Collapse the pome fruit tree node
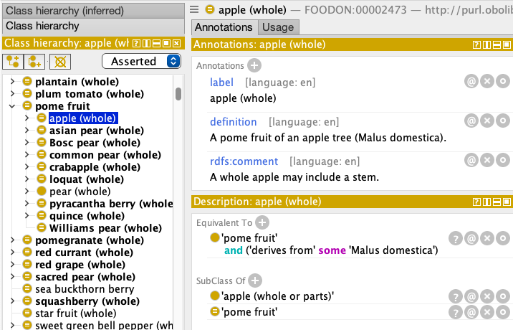Image resolution: width=513 pixels, height=330 pixels. point(12,106)
